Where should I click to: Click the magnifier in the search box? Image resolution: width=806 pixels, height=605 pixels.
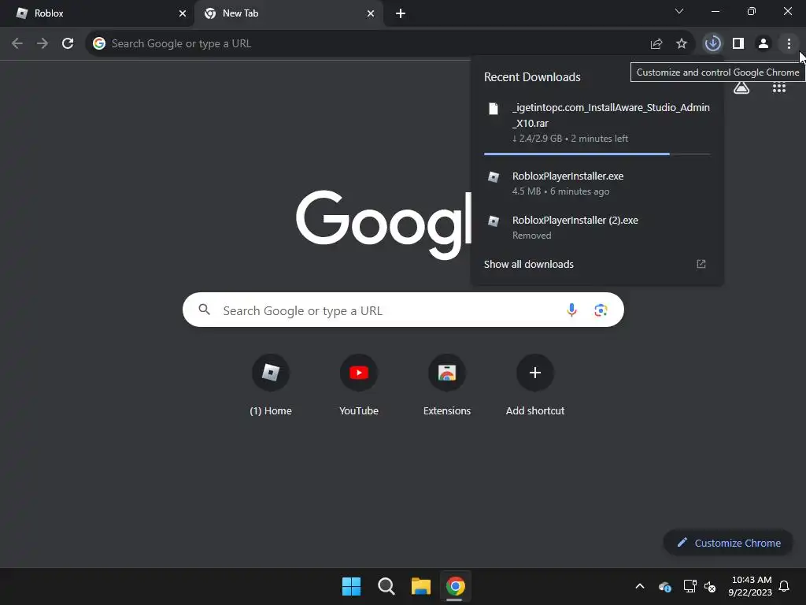pyautogui.click(x=205, y=310)
